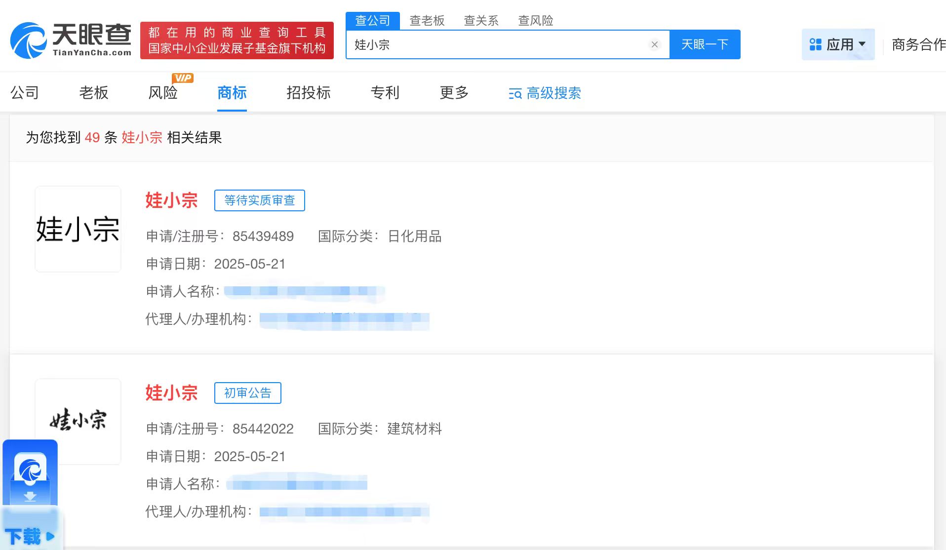This screenshot has width=946, height=550.
Task: Expand the 更多 menu item
Action: tap(454, 93)
